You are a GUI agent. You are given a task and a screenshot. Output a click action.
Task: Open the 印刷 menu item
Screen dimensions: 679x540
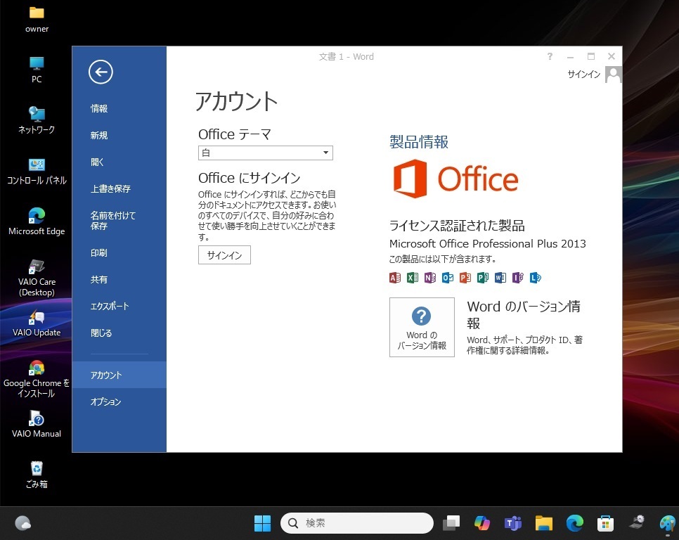coord(99,253)
